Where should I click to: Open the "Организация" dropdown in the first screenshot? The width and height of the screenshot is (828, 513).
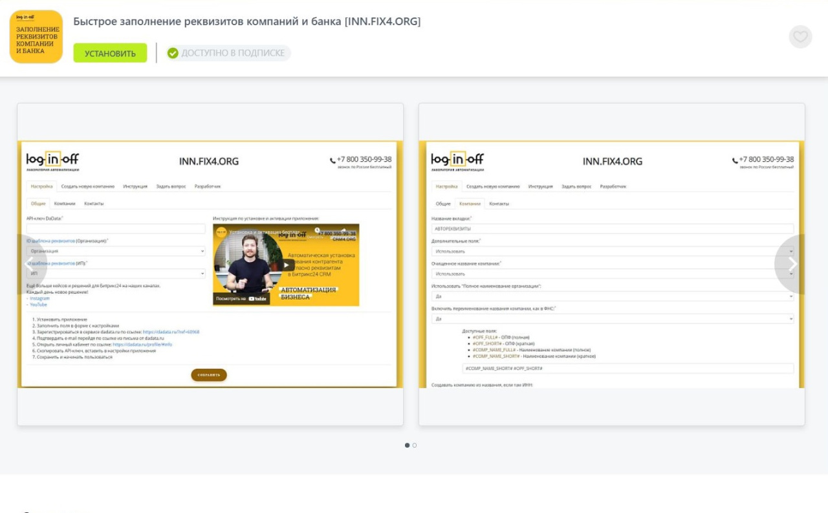pyautogui.click(x=116, y=251)
